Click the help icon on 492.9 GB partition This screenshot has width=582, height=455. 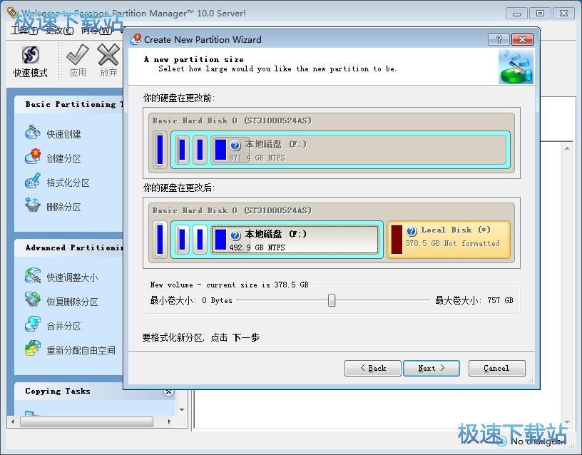point(235,235)
